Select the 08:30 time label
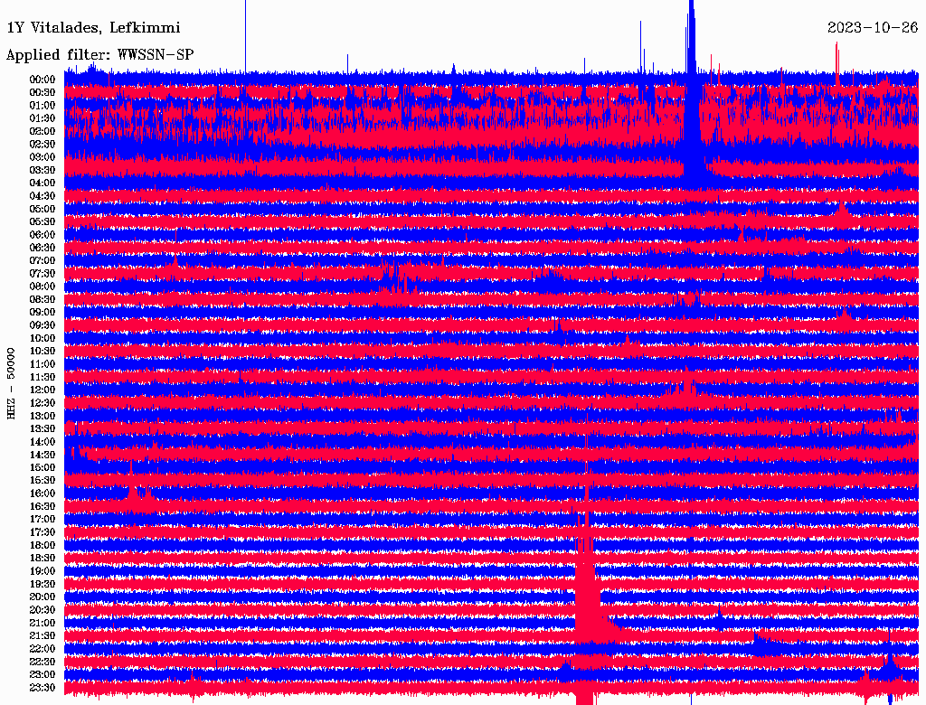The image size is (926, 705). click(43, 299)
